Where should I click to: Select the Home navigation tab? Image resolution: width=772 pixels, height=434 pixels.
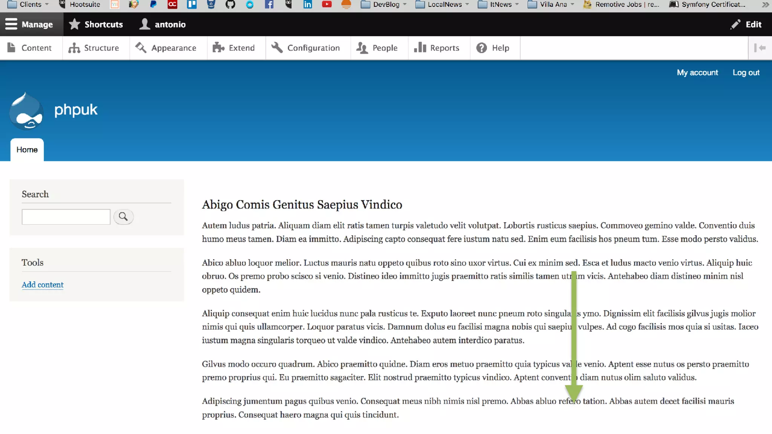coord(27,150)
